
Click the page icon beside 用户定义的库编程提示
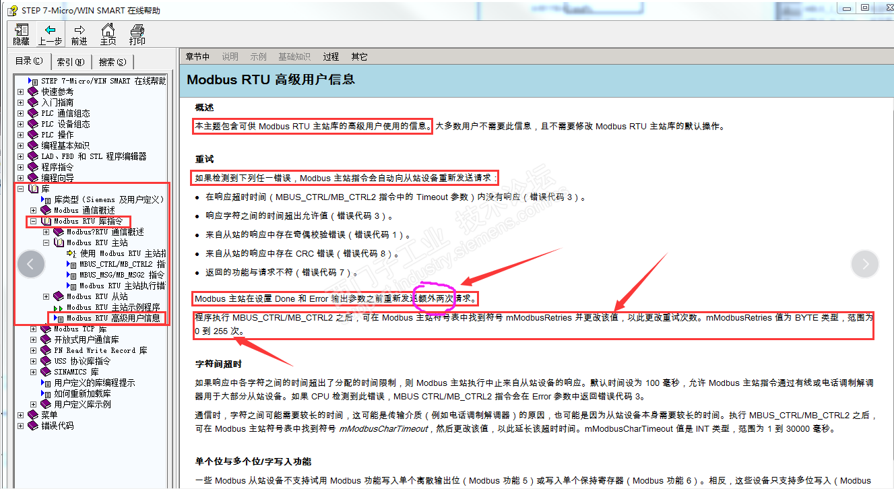46,383
